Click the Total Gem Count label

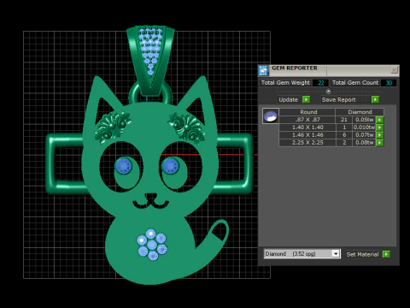pyautogui.click(x=355, y=83)
